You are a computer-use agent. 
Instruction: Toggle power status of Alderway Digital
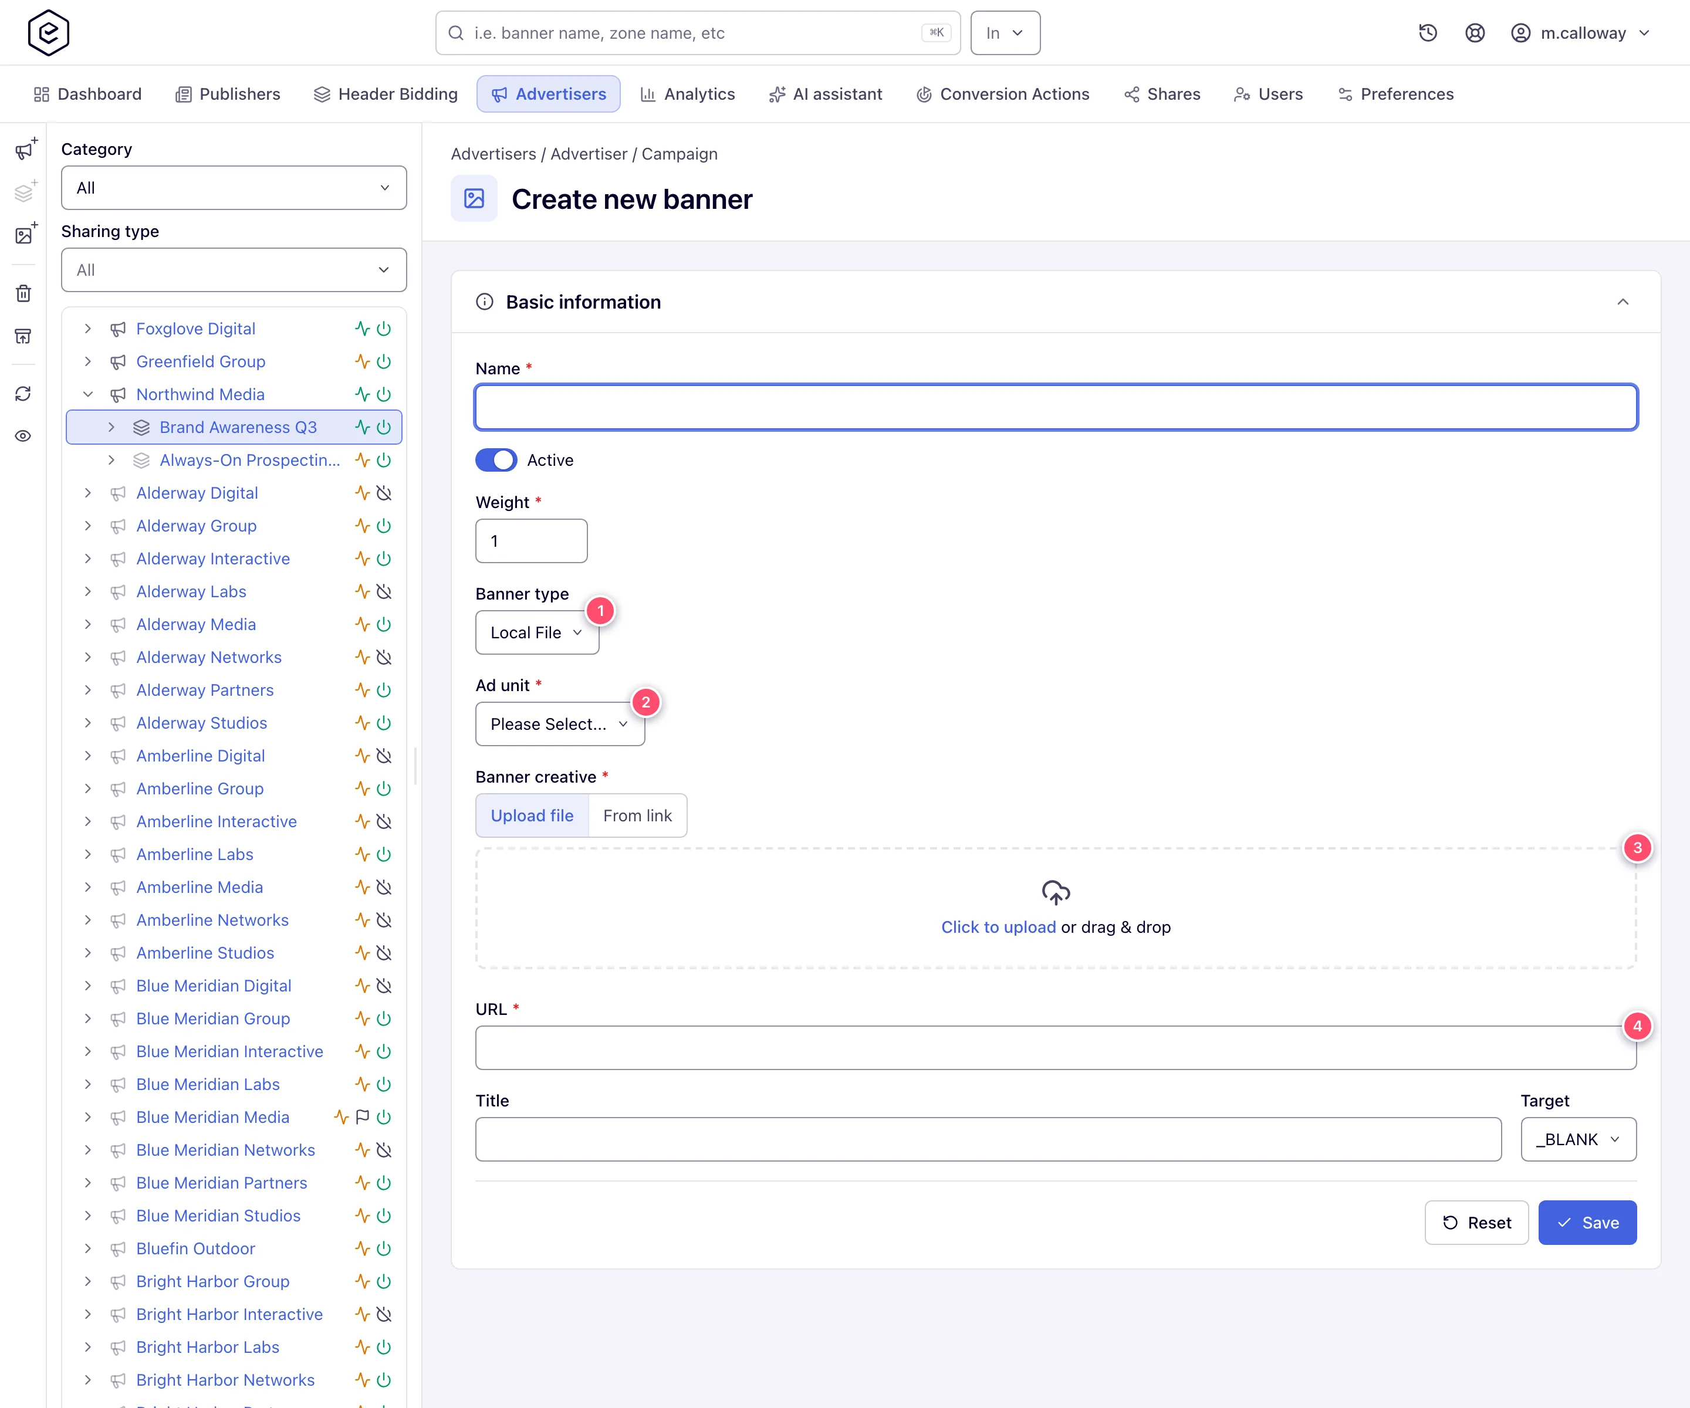384,492
